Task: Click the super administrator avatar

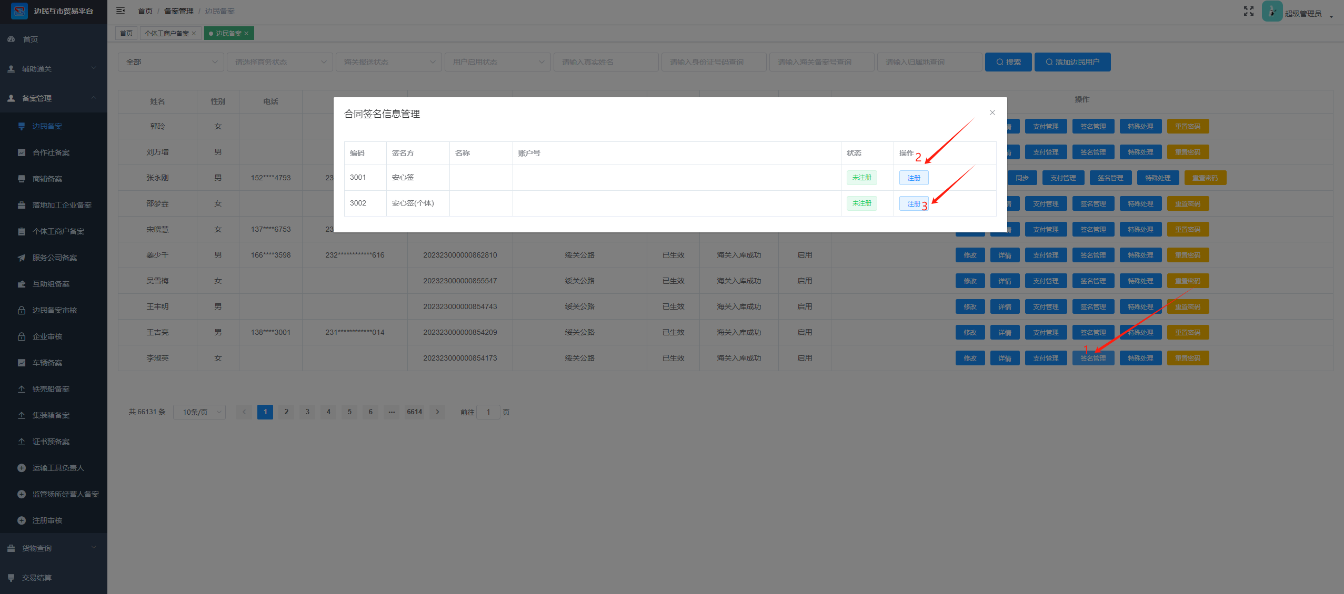Action: click(1272, 11)
